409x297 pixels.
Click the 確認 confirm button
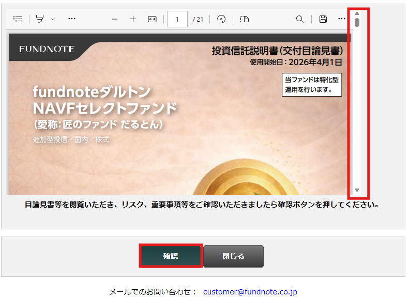click(171, 256)
